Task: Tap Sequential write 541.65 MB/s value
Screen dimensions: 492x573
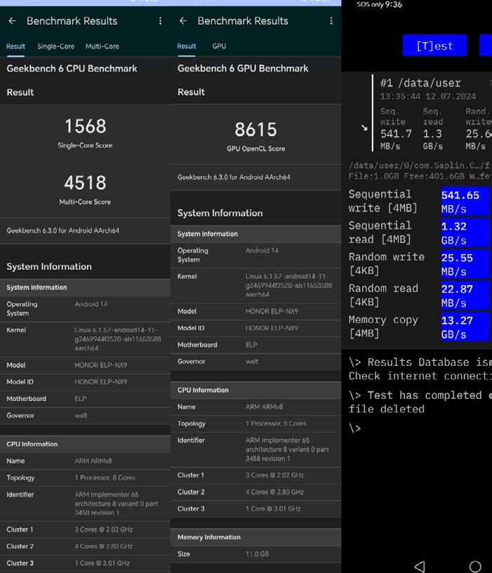Action: (465, 202)
